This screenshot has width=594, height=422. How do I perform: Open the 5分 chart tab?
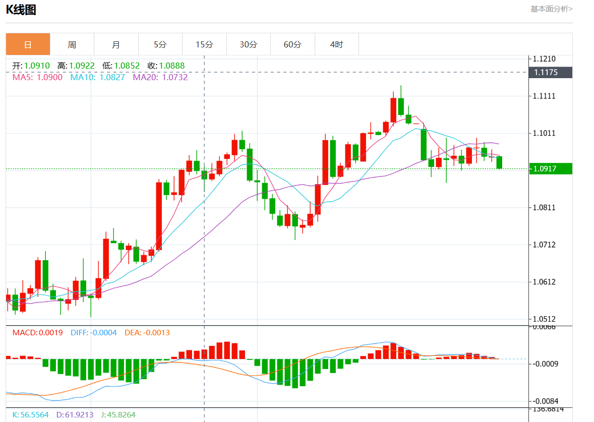tap(160, 44)
